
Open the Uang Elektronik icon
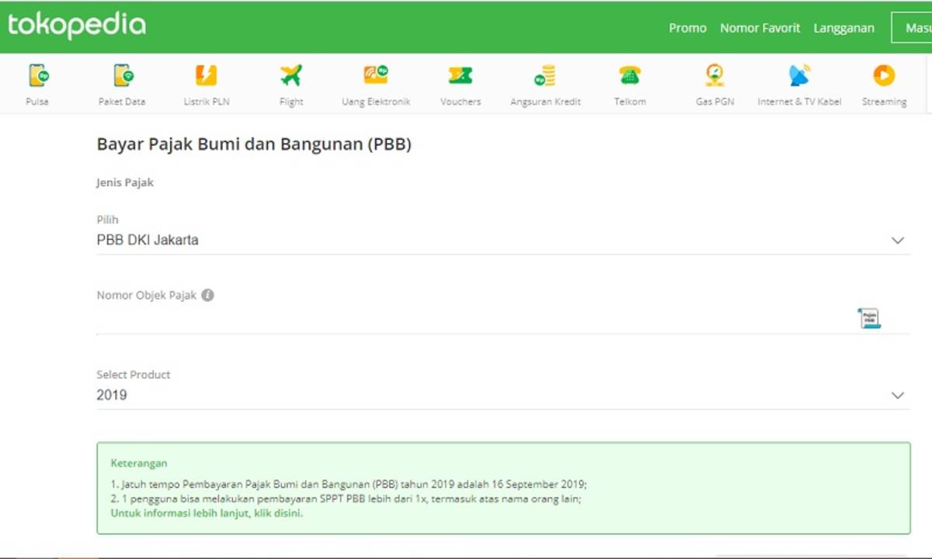coord(376,76)
